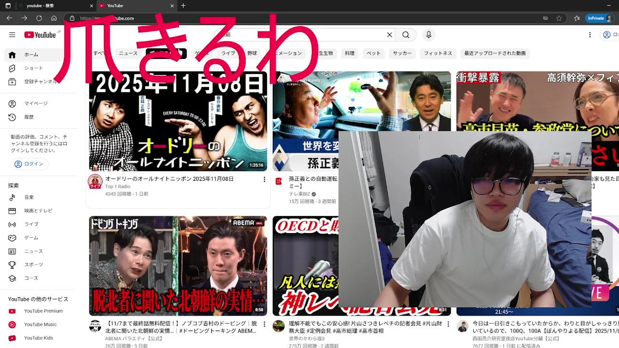Screen dimensions: 619x348
Task: Add this page to favorites
Action: [x=559, y=18]
